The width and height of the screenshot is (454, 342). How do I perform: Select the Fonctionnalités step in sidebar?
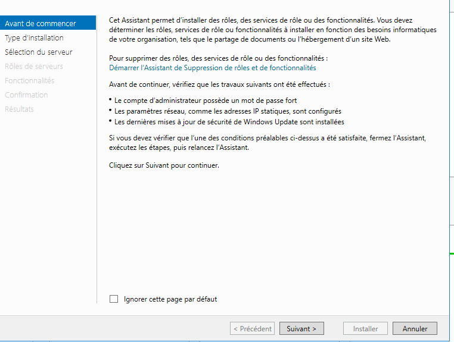click(x=30, y=81)
